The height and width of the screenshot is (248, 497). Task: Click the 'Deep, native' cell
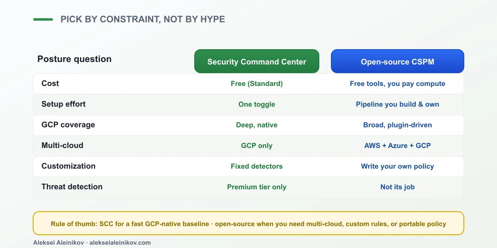[257, 125]
